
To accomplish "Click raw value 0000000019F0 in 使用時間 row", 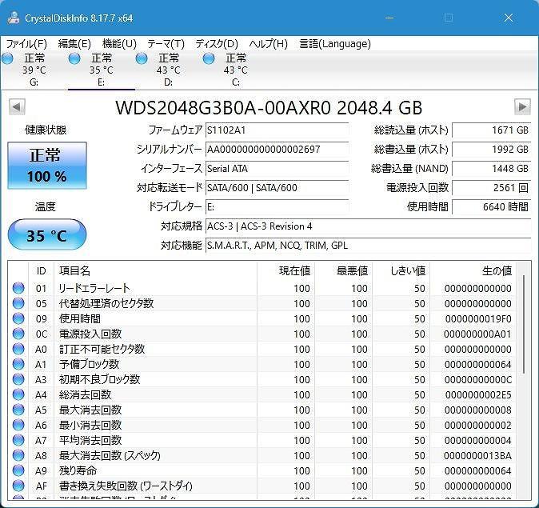I will tap(478, 319).
